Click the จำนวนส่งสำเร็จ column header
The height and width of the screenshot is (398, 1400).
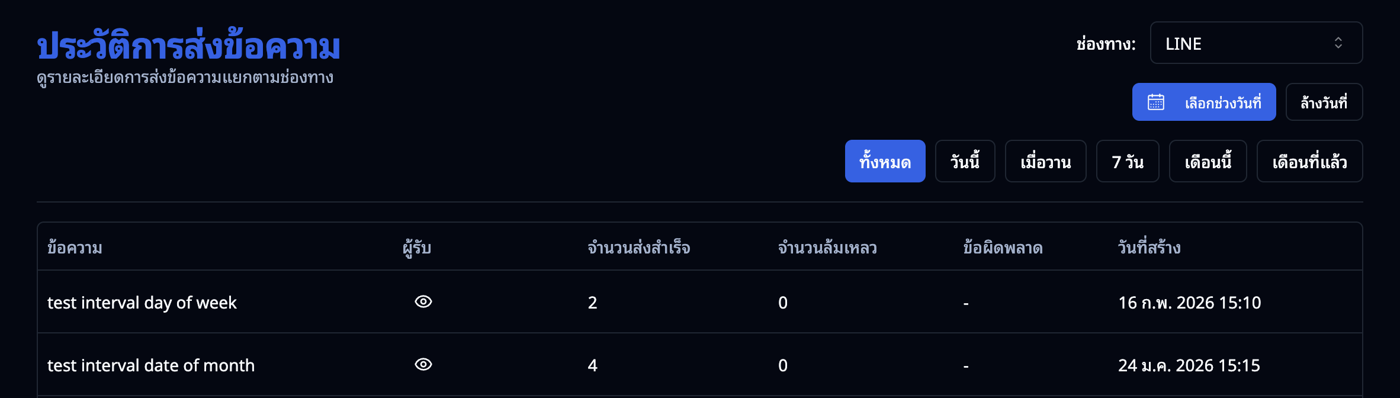click(637, 247)
